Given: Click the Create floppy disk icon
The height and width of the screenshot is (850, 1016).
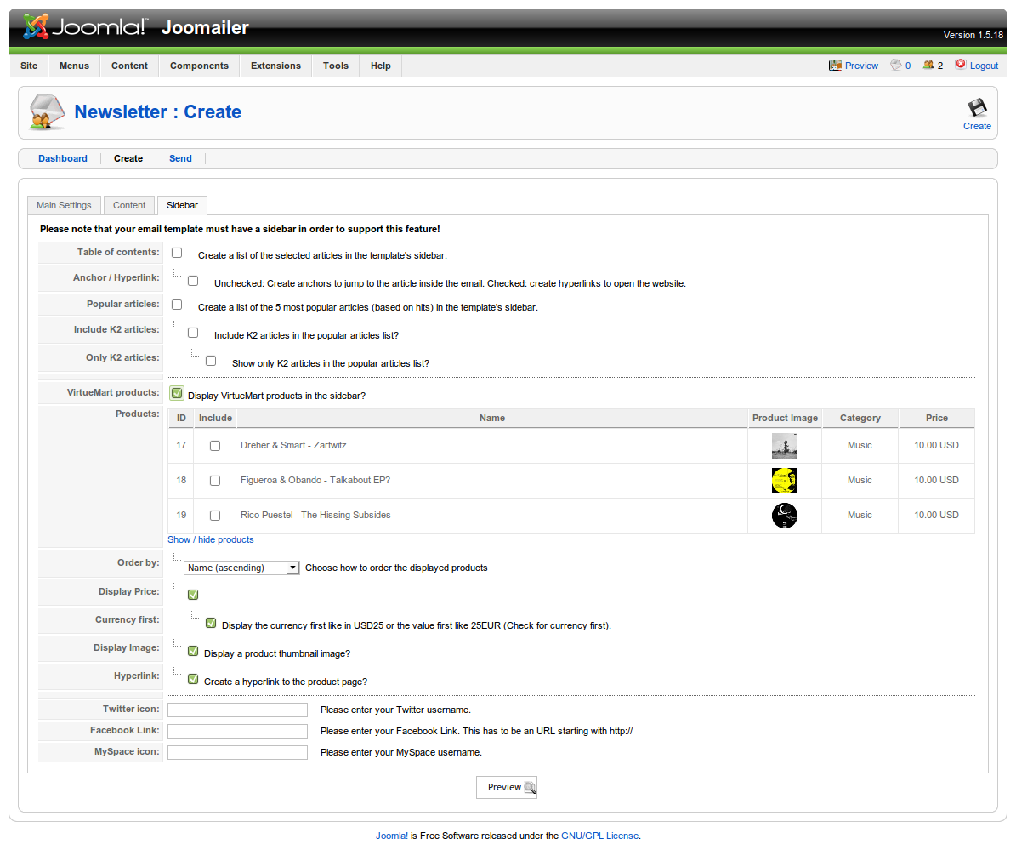Looking at the screenshot, I should coord(977,108).
